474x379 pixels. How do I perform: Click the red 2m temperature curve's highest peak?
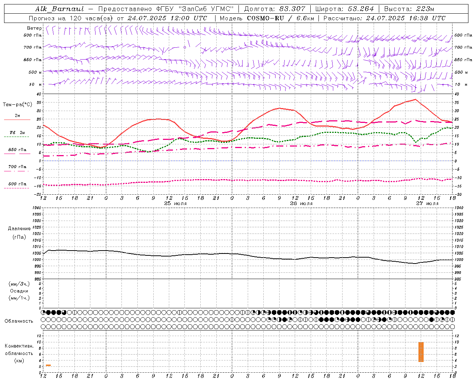tap(415, 99)
